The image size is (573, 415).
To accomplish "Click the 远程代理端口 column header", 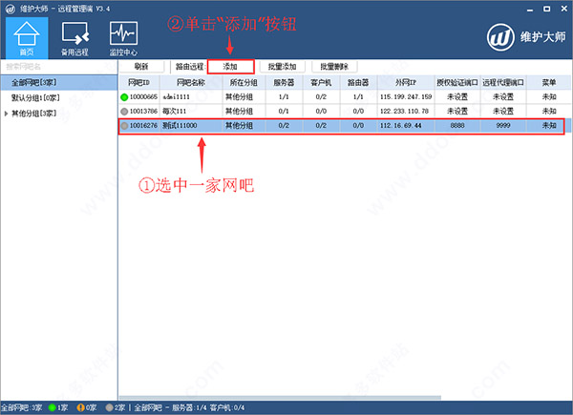I will [x=503, y=82].
